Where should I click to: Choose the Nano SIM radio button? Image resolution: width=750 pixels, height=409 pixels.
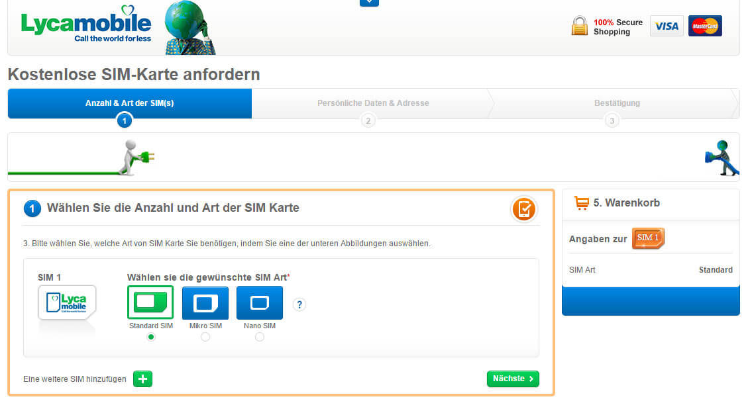point(259,337)
